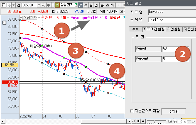Click the panel toggle icon at toolbar start
This screenshot has width=196, height=125.
(4, 5)
